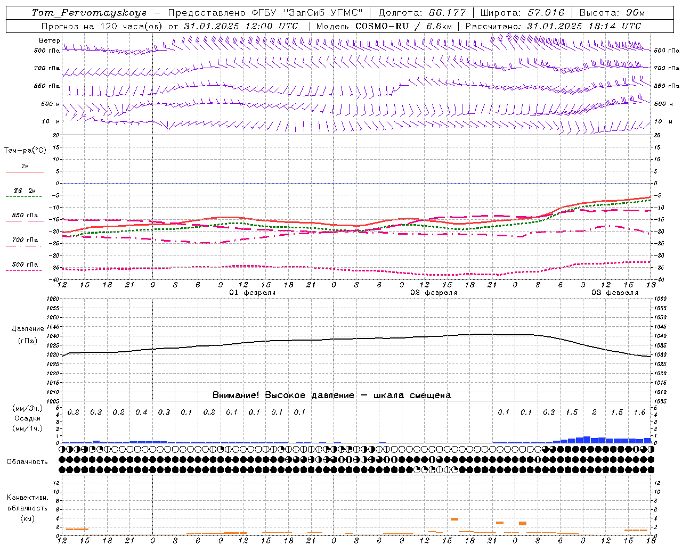Click the Td 2м legend entry
This screenshot has width=682, height=545.
pos(25,191)
